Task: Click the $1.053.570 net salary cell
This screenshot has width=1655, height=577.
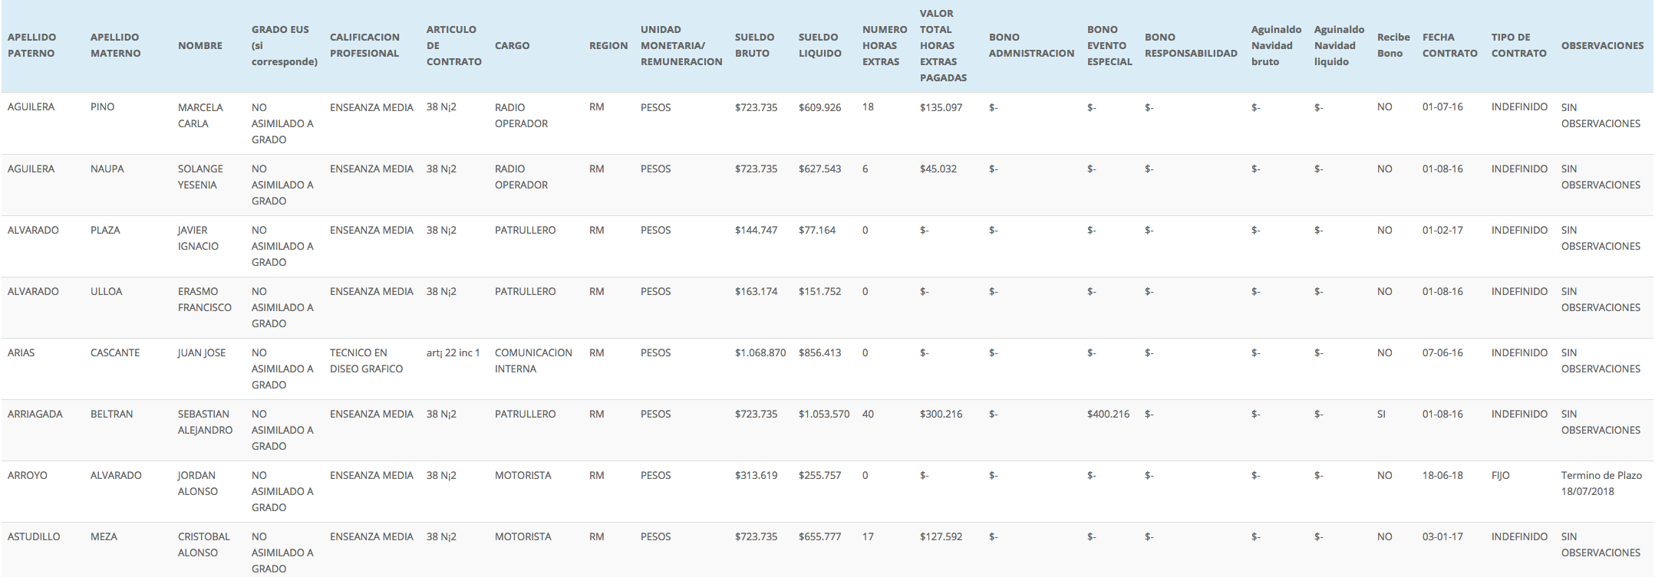Action: 824,414
